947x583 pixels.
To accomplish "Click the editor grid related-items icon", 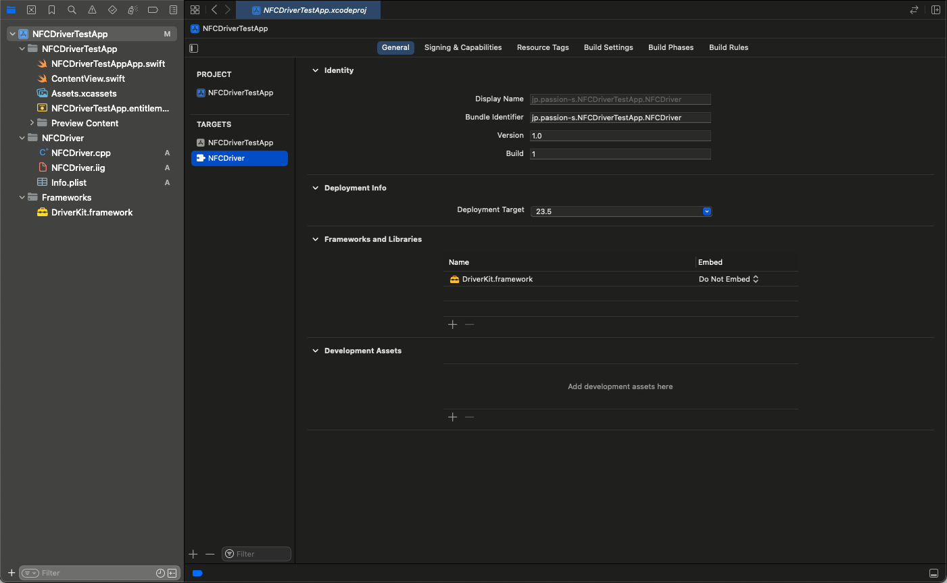I will coord(195,10).
